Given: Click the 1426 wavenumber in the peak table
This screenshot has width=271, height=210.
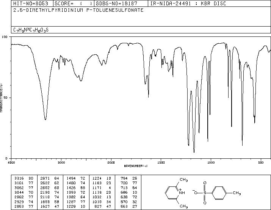Looking at the screenshot, I should (x=71, y=188).
